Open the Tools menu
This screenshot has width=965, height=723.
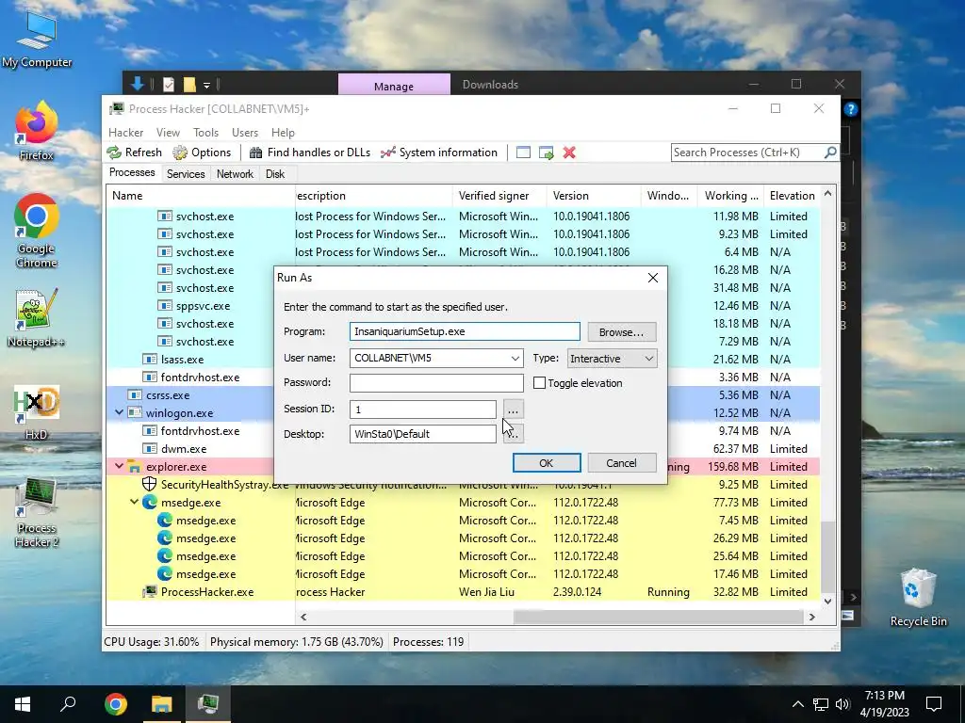pos(205,133)
